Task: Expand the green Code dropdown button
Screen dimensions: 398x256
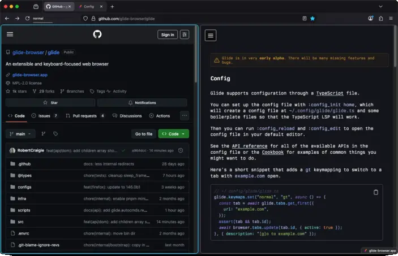Action: click(174, 134)
